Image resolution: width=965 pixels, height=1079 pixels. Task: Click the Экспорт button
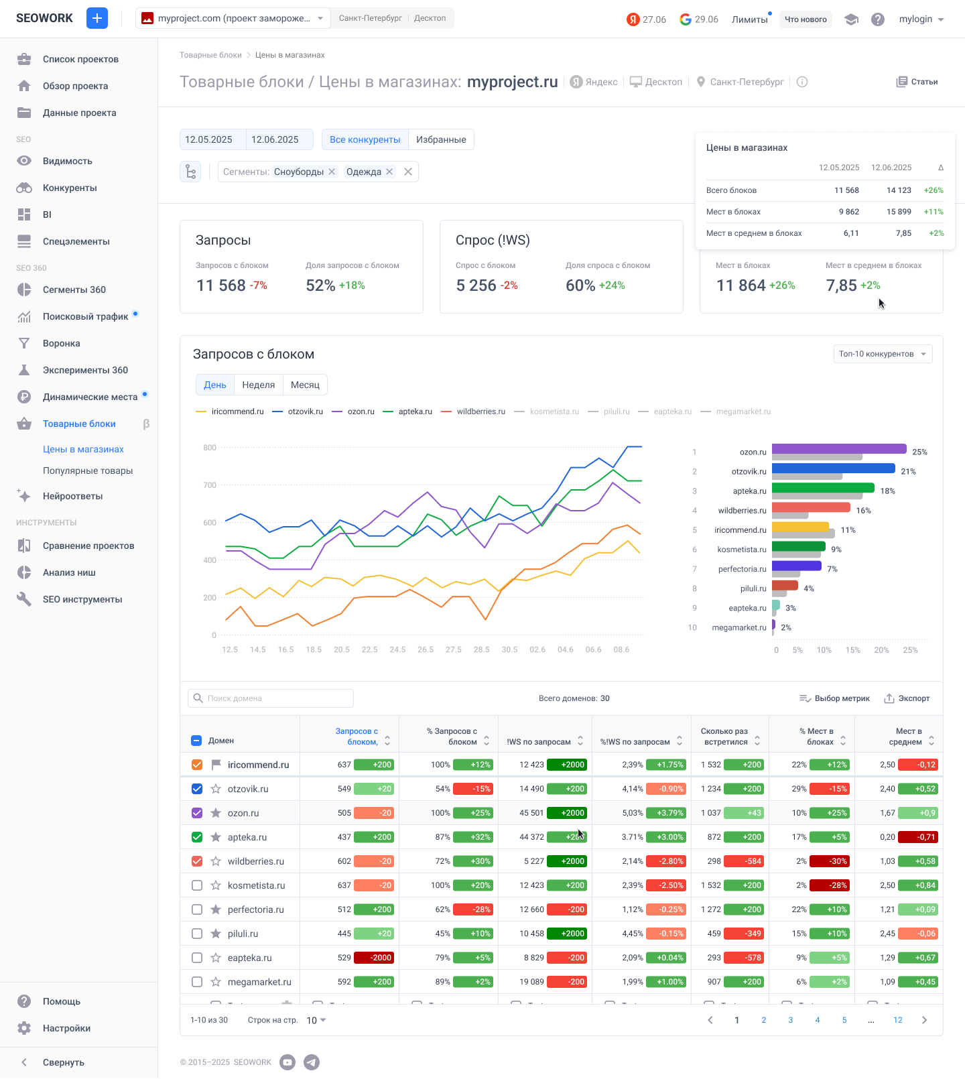pos(907,698)
